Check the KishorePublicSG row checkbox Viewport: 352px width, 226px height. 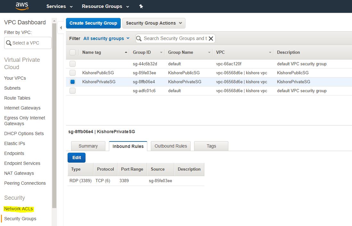[x=73, y=73]
